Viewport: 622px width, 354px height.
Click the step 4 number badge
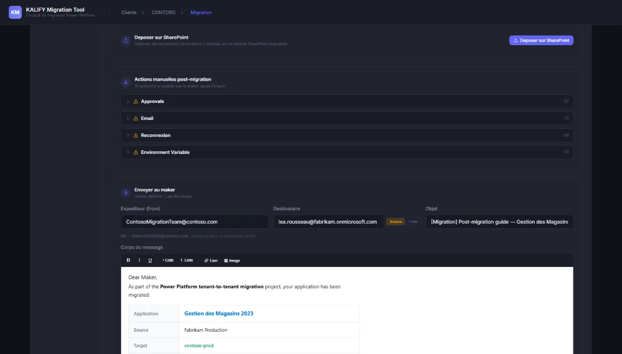coord(126,83)
